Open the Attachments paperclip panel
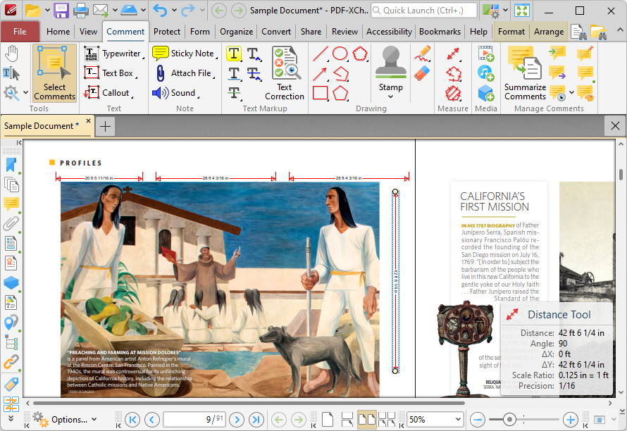 pyautogui.click(x=11, y=223)
